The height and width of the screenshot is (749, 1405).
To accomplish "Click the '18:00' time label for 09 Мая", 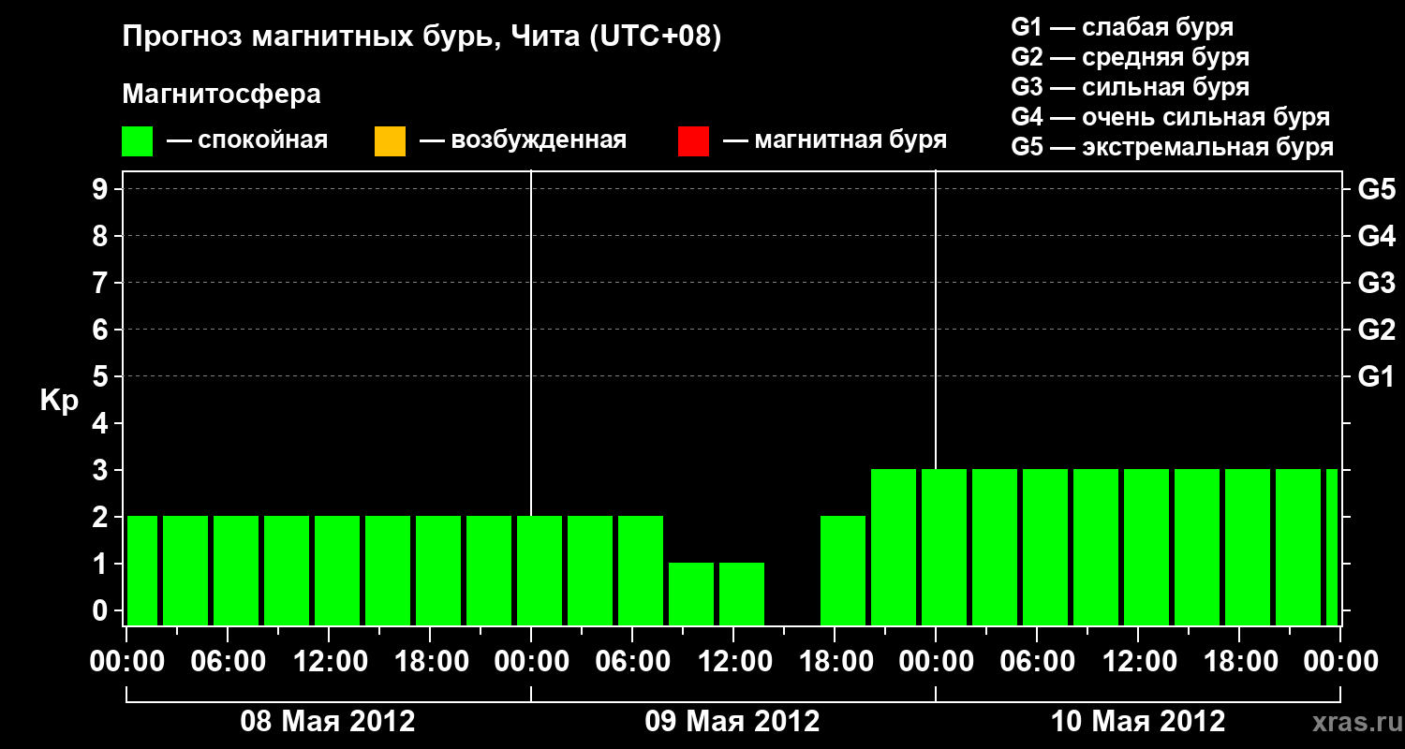I will (835, 661).
